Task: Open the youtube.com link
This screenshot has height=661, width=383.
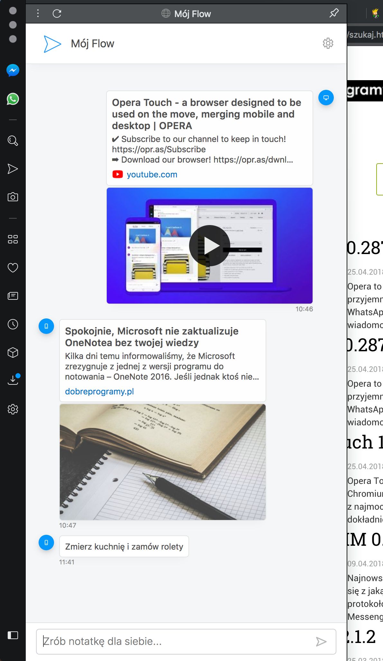Action: [x=152, y=175]
